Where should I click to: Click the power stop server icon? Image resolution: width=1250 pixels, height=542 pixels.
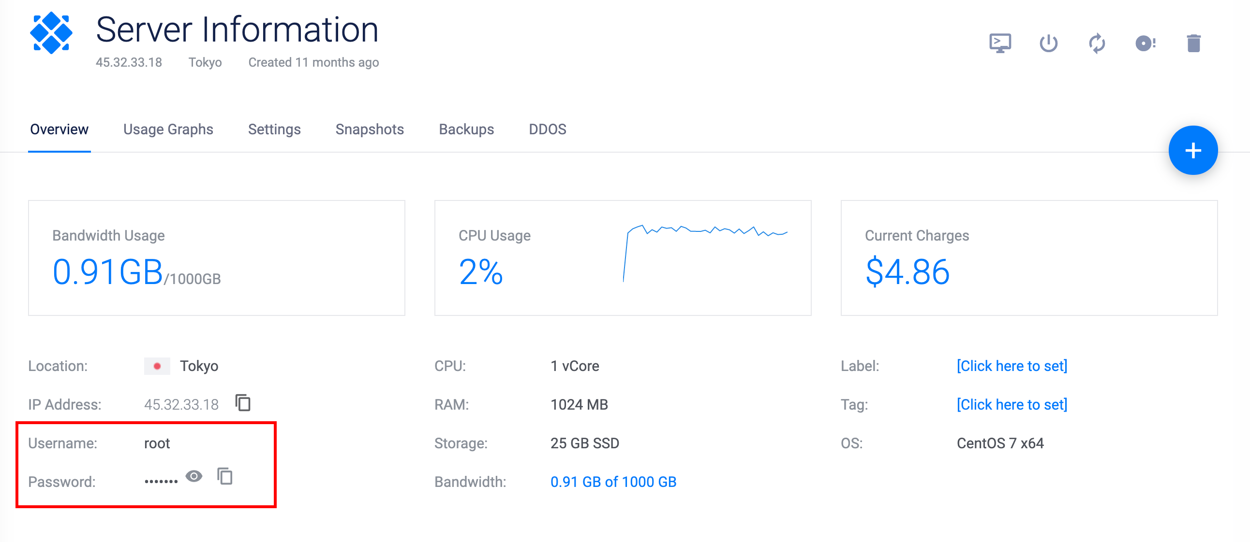coord(1048,43)
